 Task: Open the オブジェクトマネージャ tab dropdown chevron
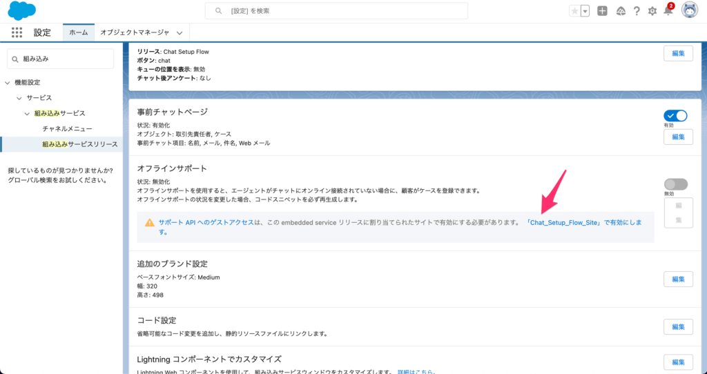tap(180, 33)
